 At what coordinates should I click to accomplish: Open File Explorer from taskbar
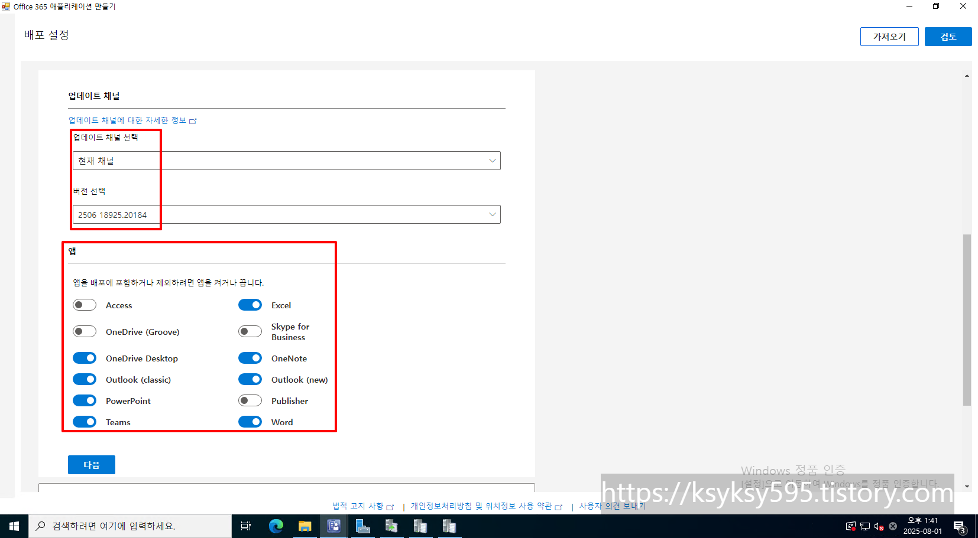click(x=305, y=526)
